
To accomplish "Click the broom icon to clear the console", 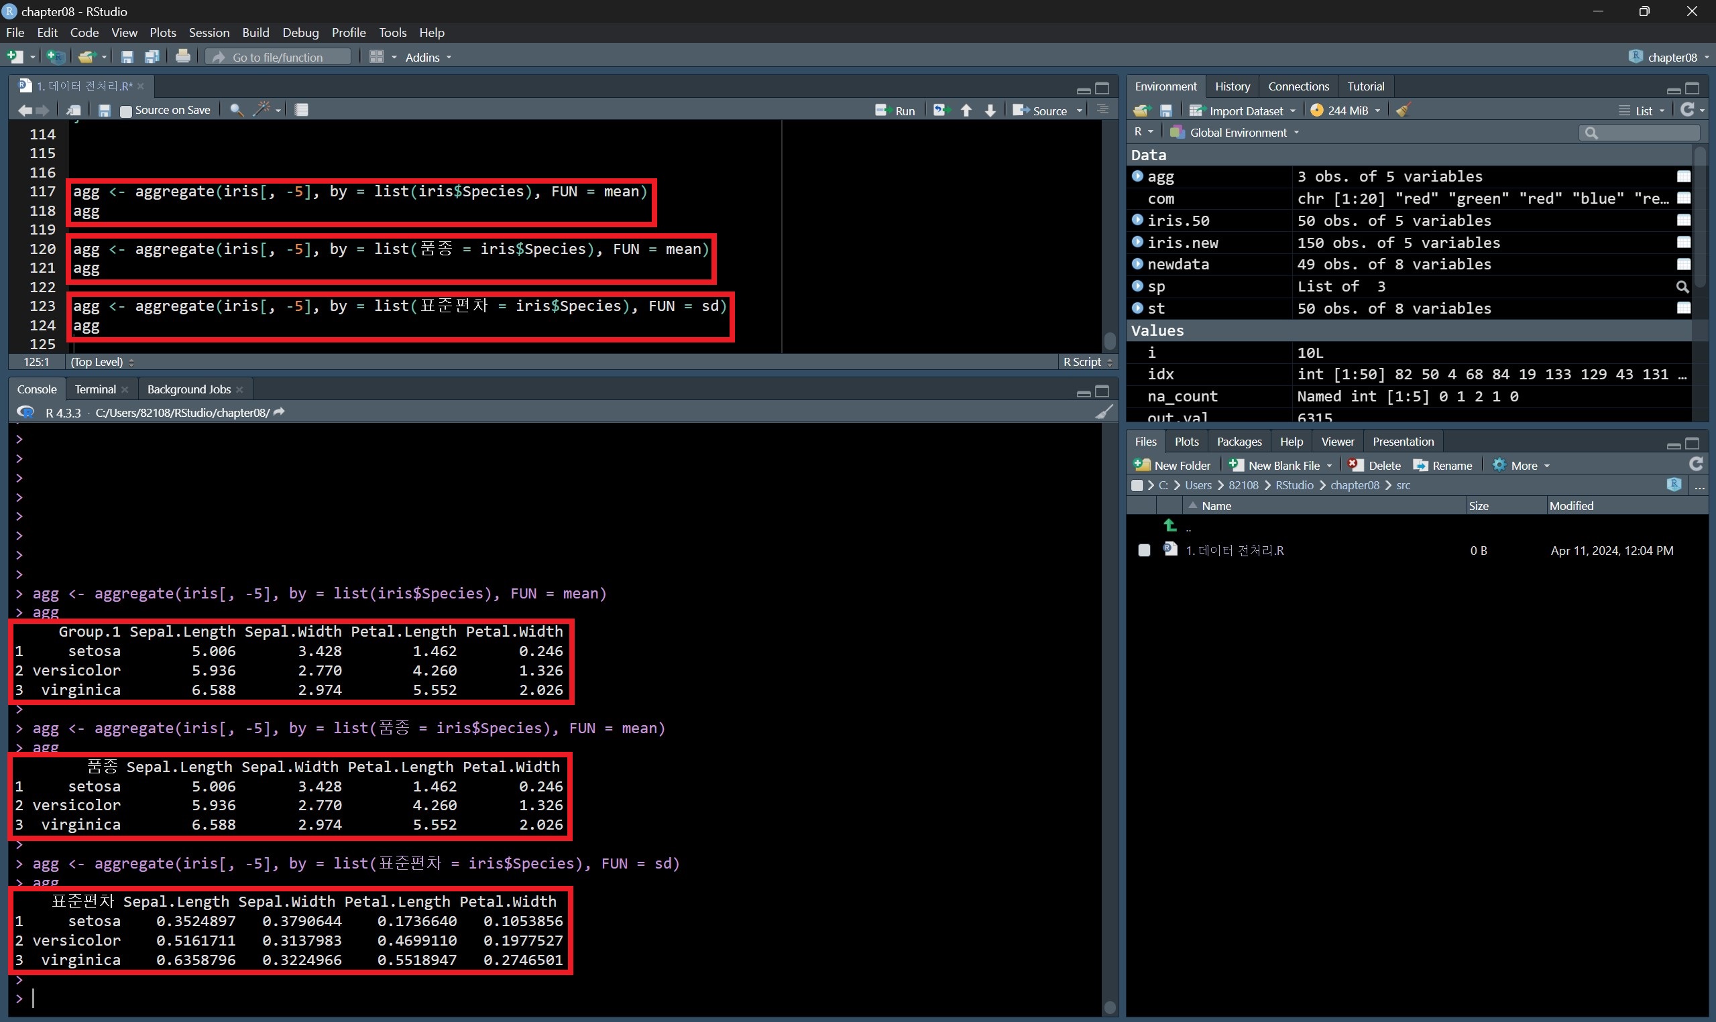I will 1104,412.
